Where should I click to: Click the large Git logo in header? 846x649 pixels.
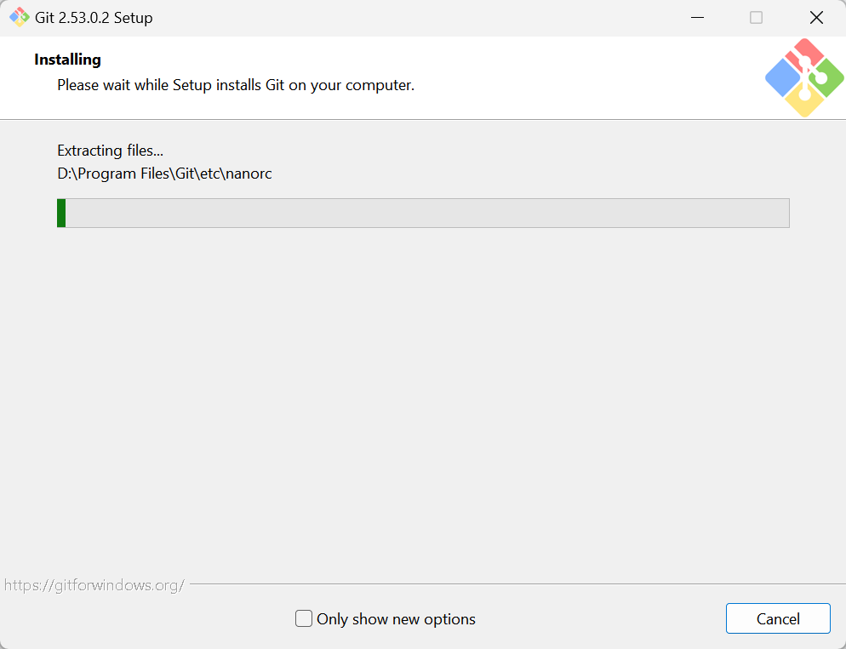804,78
